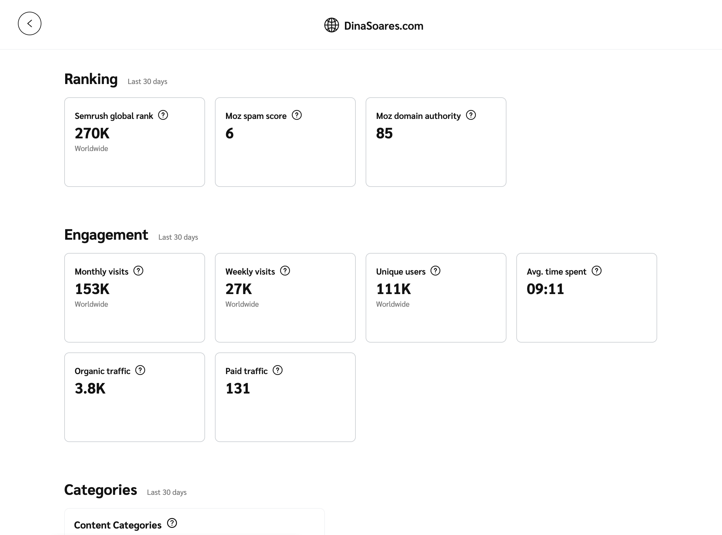The image size is (722, 535).
Task: Click Monthly visits help icon
Action: coord(138,271)
